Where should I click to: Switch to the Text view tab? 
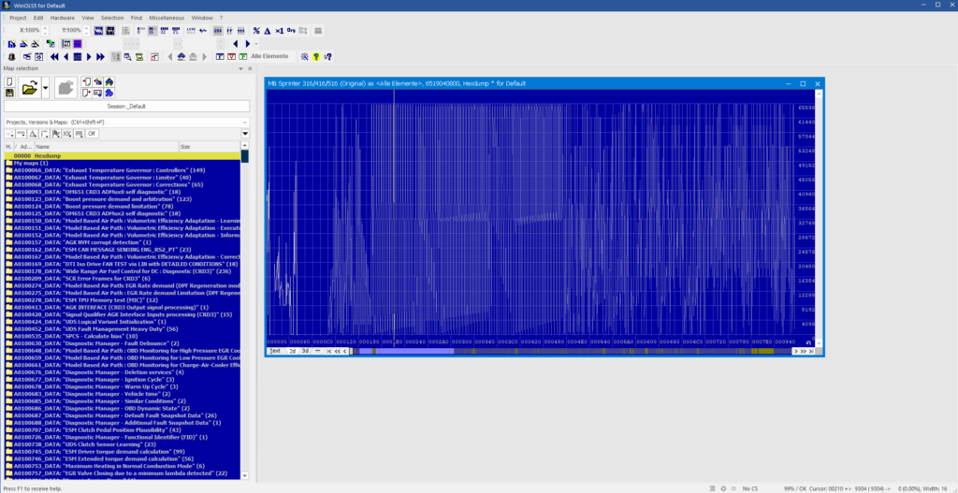pos(276,351)
